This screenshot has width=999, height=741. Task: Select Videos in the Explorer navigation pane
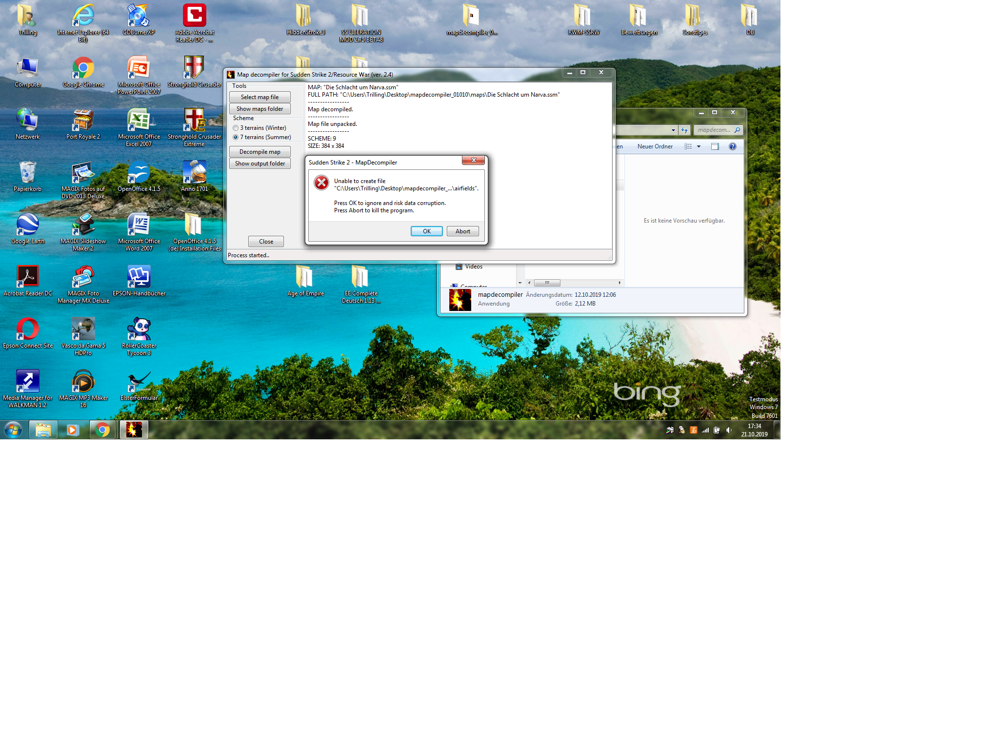tap(469, 267)
